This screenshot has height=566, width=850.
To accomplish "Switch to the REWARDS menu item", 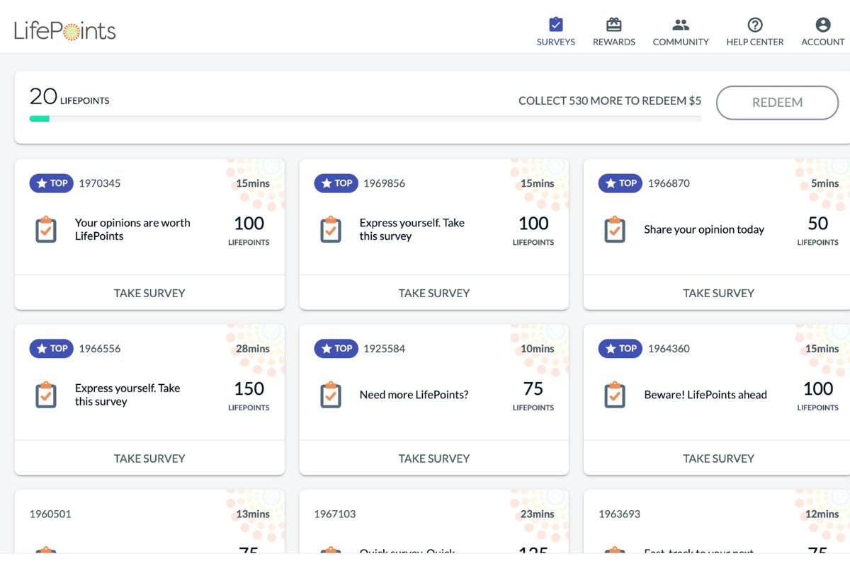I will [613, 42].
